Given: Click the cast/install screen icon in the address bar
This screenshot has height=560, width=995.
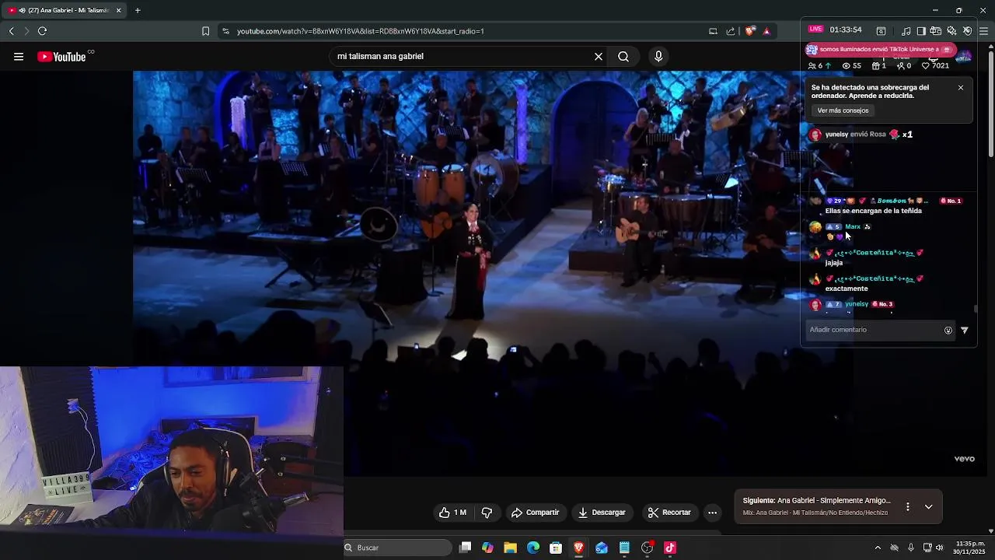Looking at the screenshot, I should 713,31.
